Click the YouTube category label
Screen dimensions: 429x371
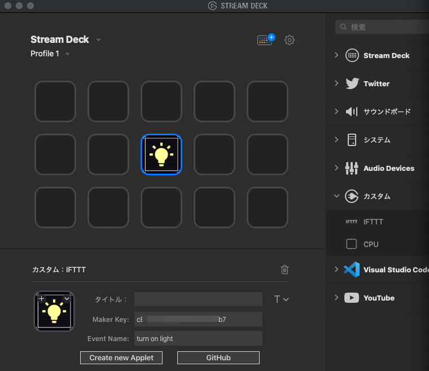[379, 298]
